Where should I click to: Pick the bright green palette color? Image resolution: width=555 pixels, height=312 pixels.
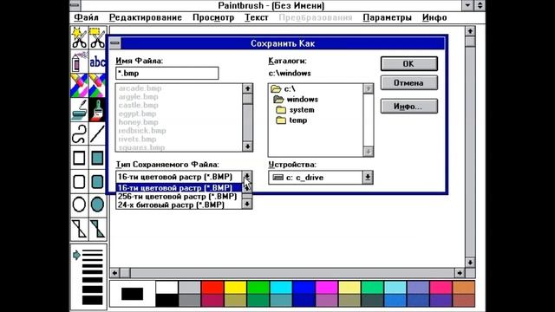(258, 288)
